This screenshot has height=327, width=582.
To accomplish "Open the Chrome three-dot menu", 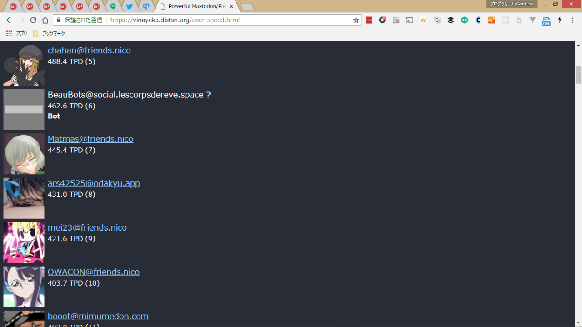I will point(573,20).
